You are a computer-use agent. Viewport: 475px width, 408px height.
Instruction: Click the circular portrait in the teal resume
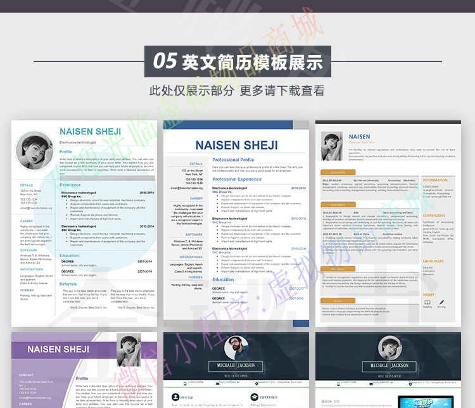pyautogui.click(x=34, y=151)
